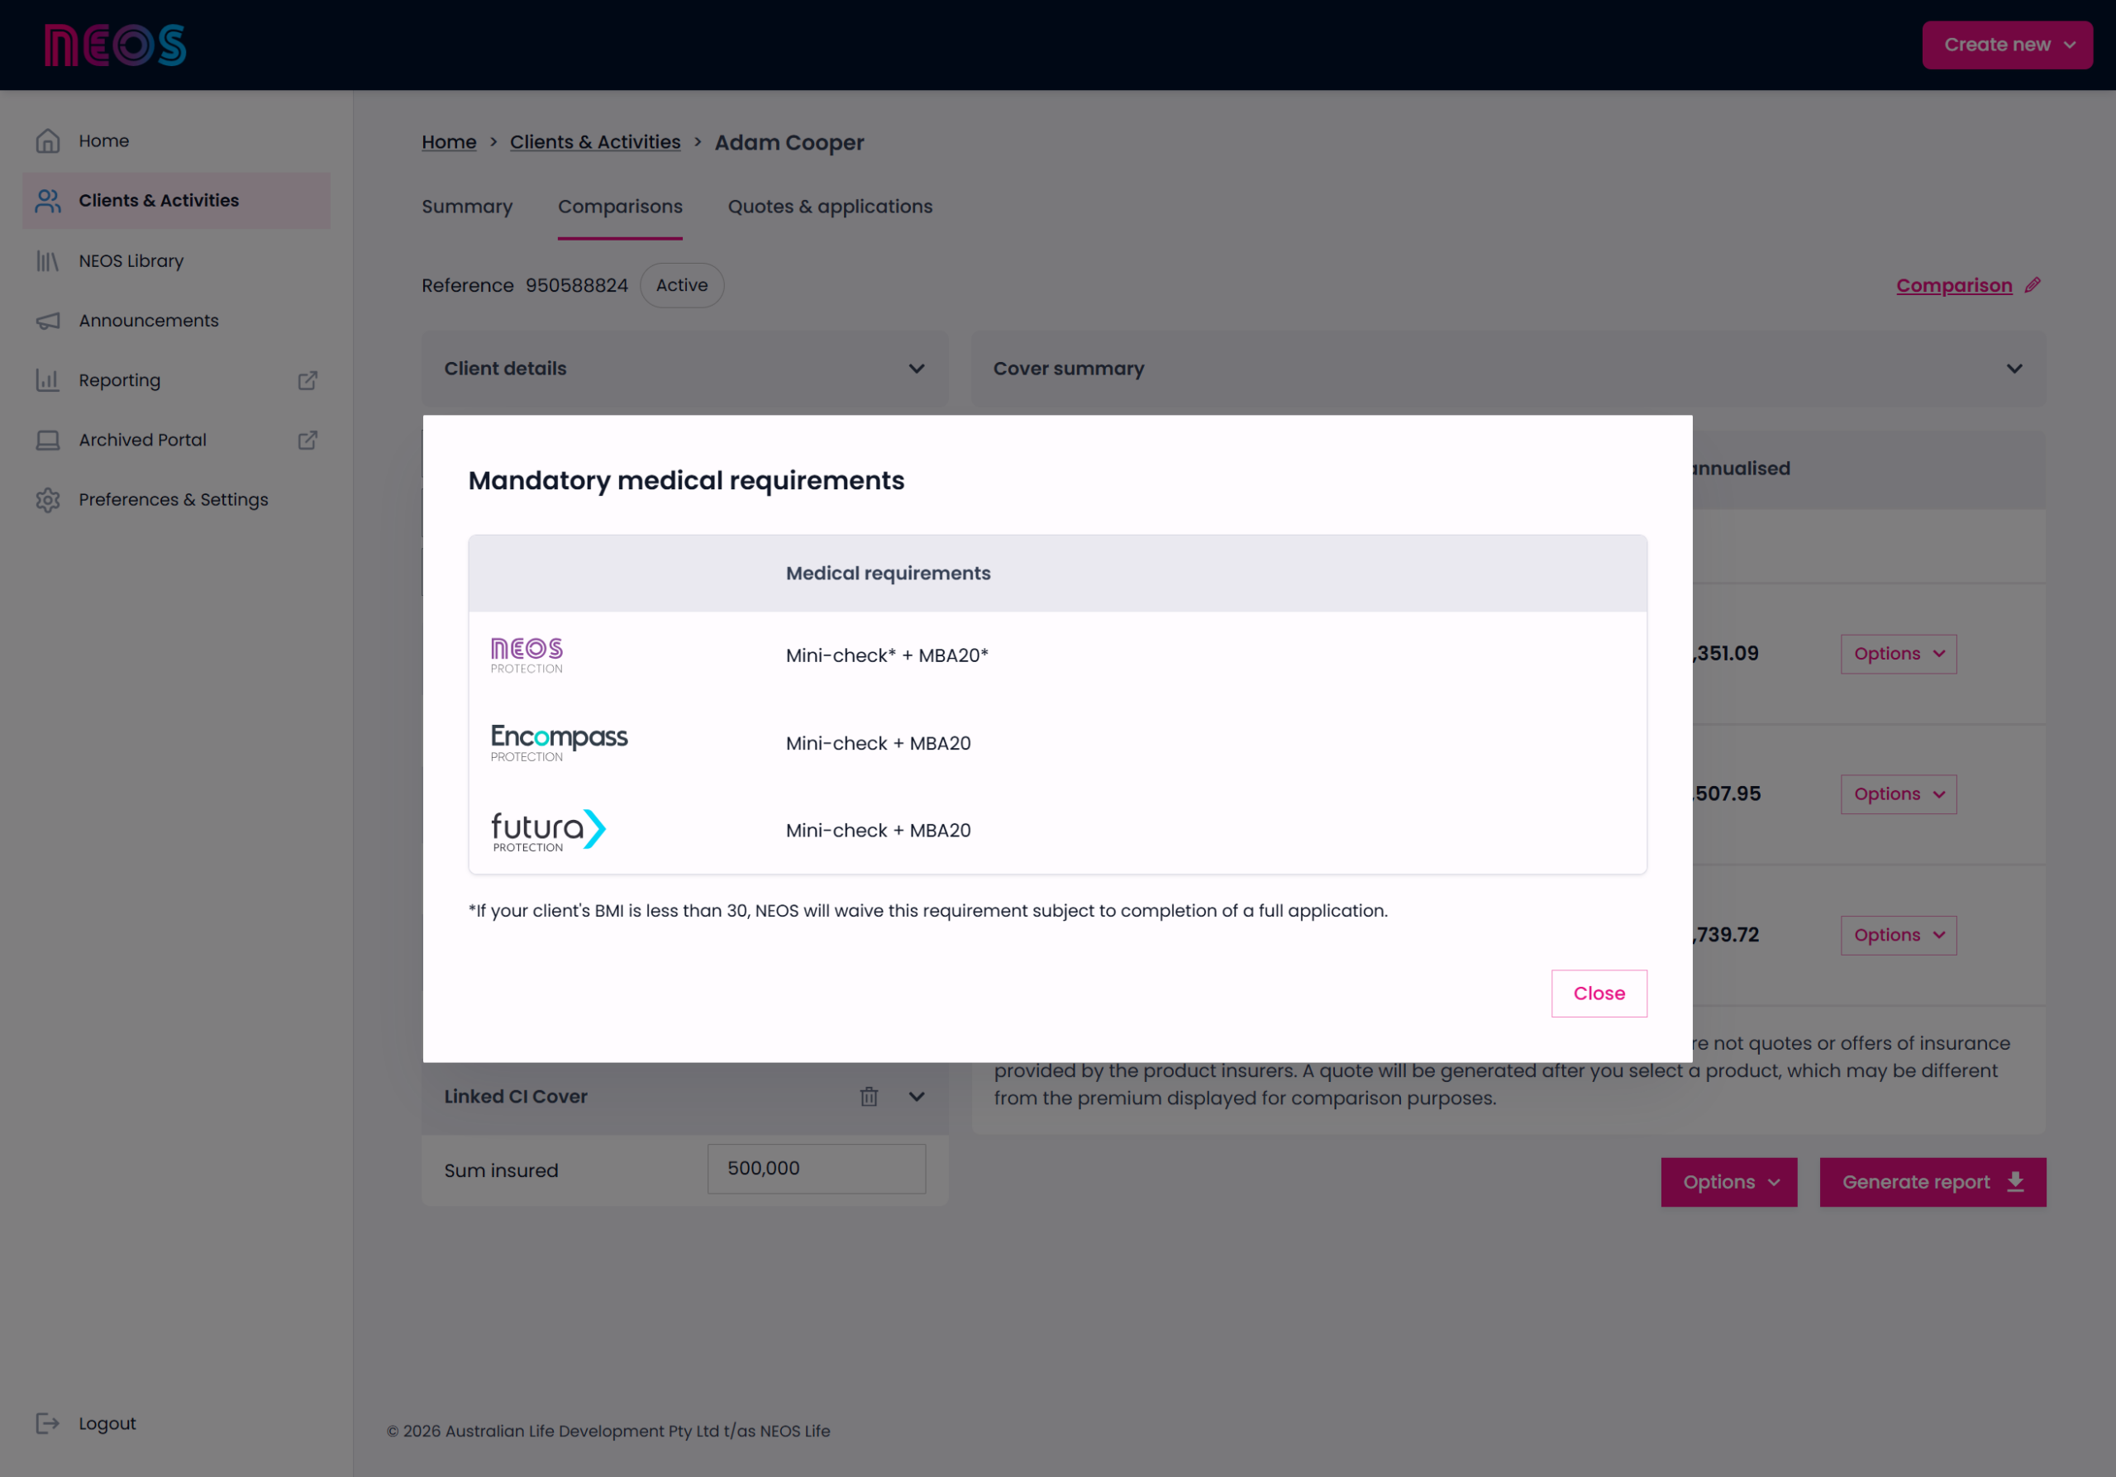This screenshot has height=1477, width=2116.
Task: Click the NEOS Library books icon
Action: [48, 260]
